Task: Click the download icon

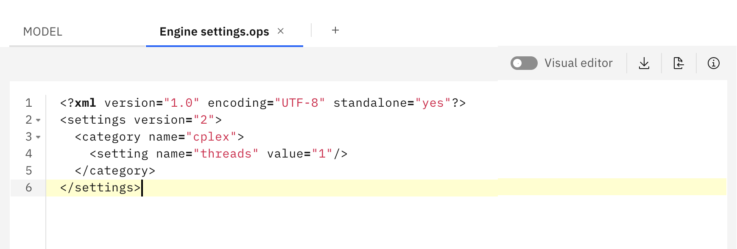Action: click(644, 63)
